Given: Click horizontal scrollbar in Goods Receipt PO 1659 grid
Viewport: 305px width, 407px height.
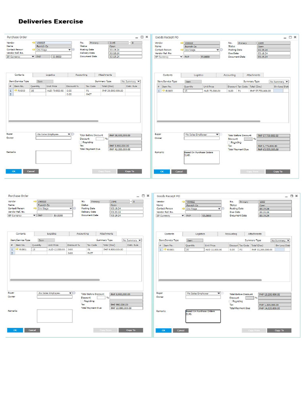Looking at the screenshot, I should point(208,121).
